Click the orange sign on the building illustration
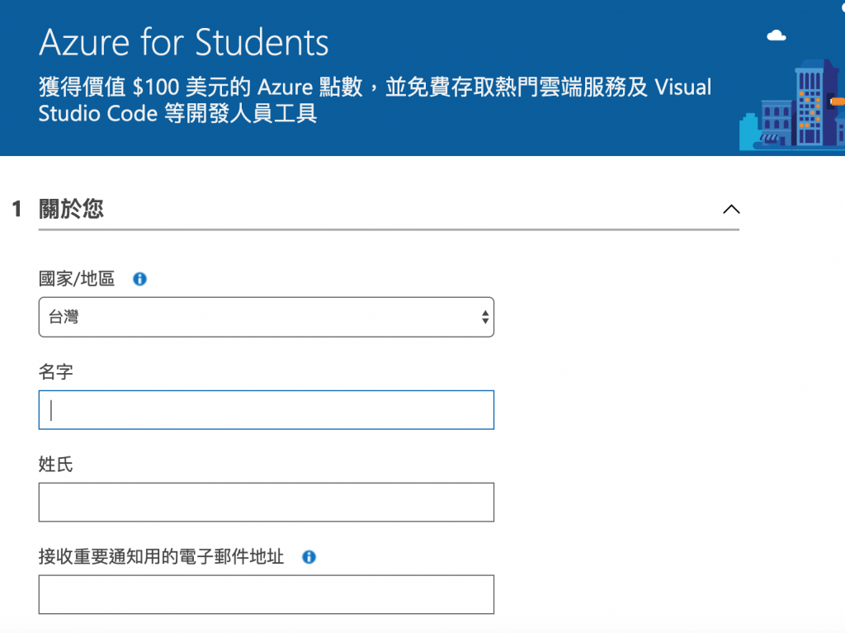The width and height of the screenshot is (845, 633). (837, 102)
